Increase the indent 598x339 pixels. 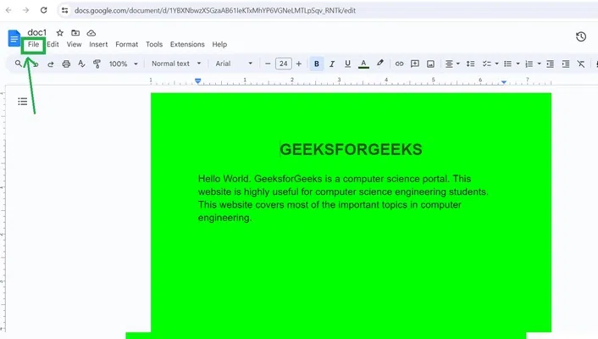(x=566, y=64)
